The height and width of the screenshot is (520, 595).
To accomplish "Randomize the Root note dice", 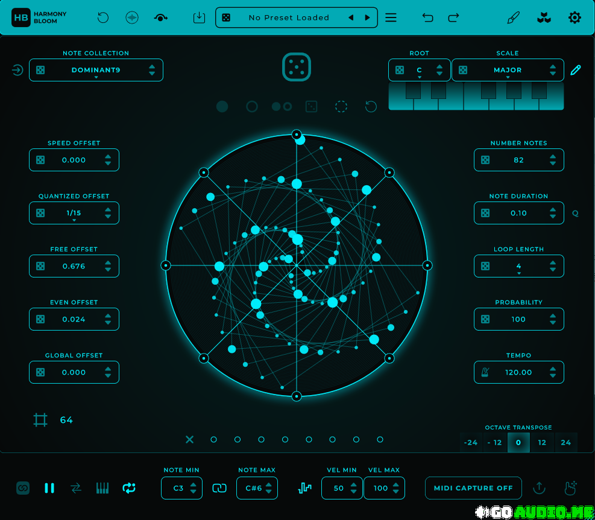I will [x=400, y=70].
